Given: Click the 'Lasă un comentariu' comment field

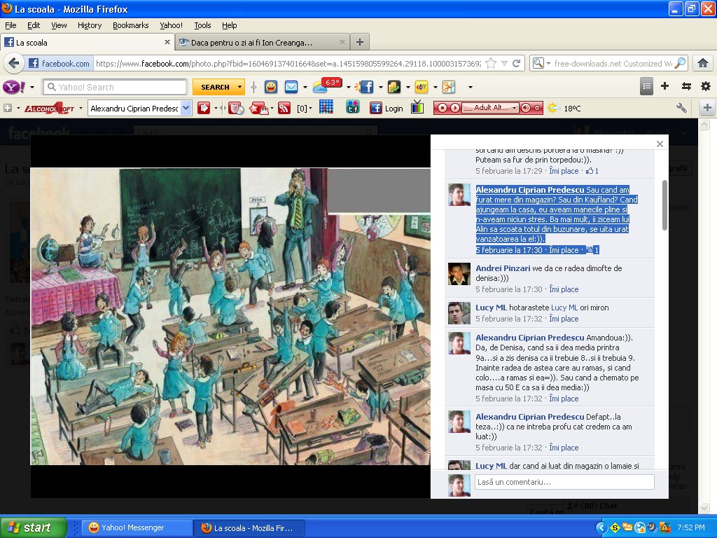Looking at the screenshot, I should (564, 482).
